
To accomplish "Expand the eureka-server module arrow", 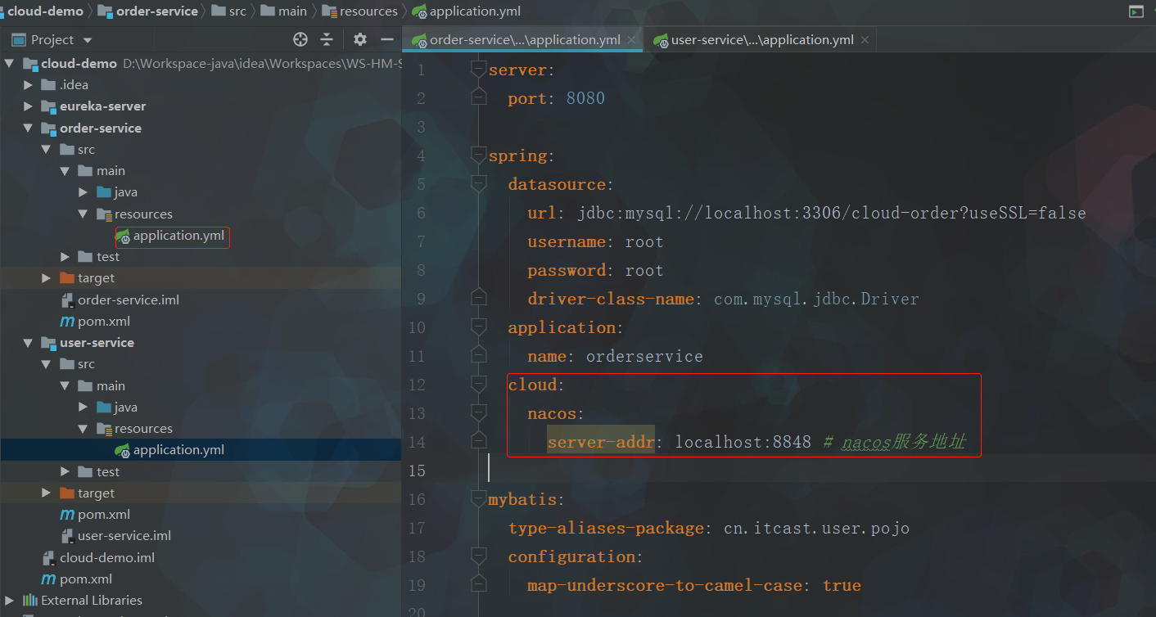I will pyautogui.click(x=29, y=106).
